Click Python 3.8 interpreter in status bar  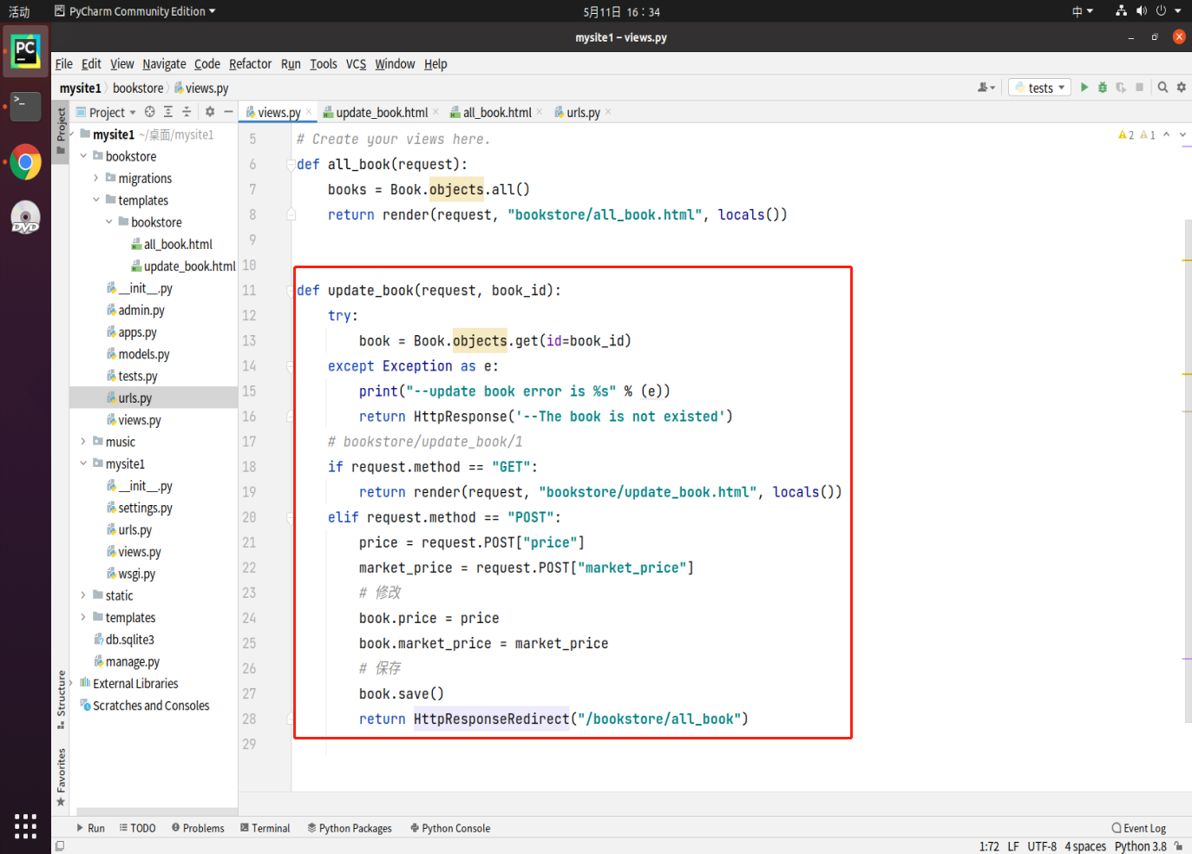[1140, 846]
